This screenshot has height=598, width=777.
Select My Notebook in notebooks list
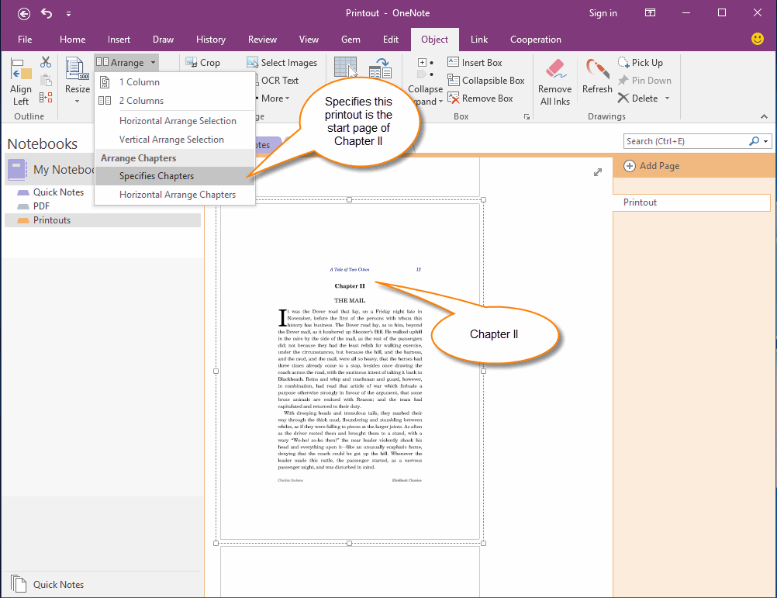(51, 170)
